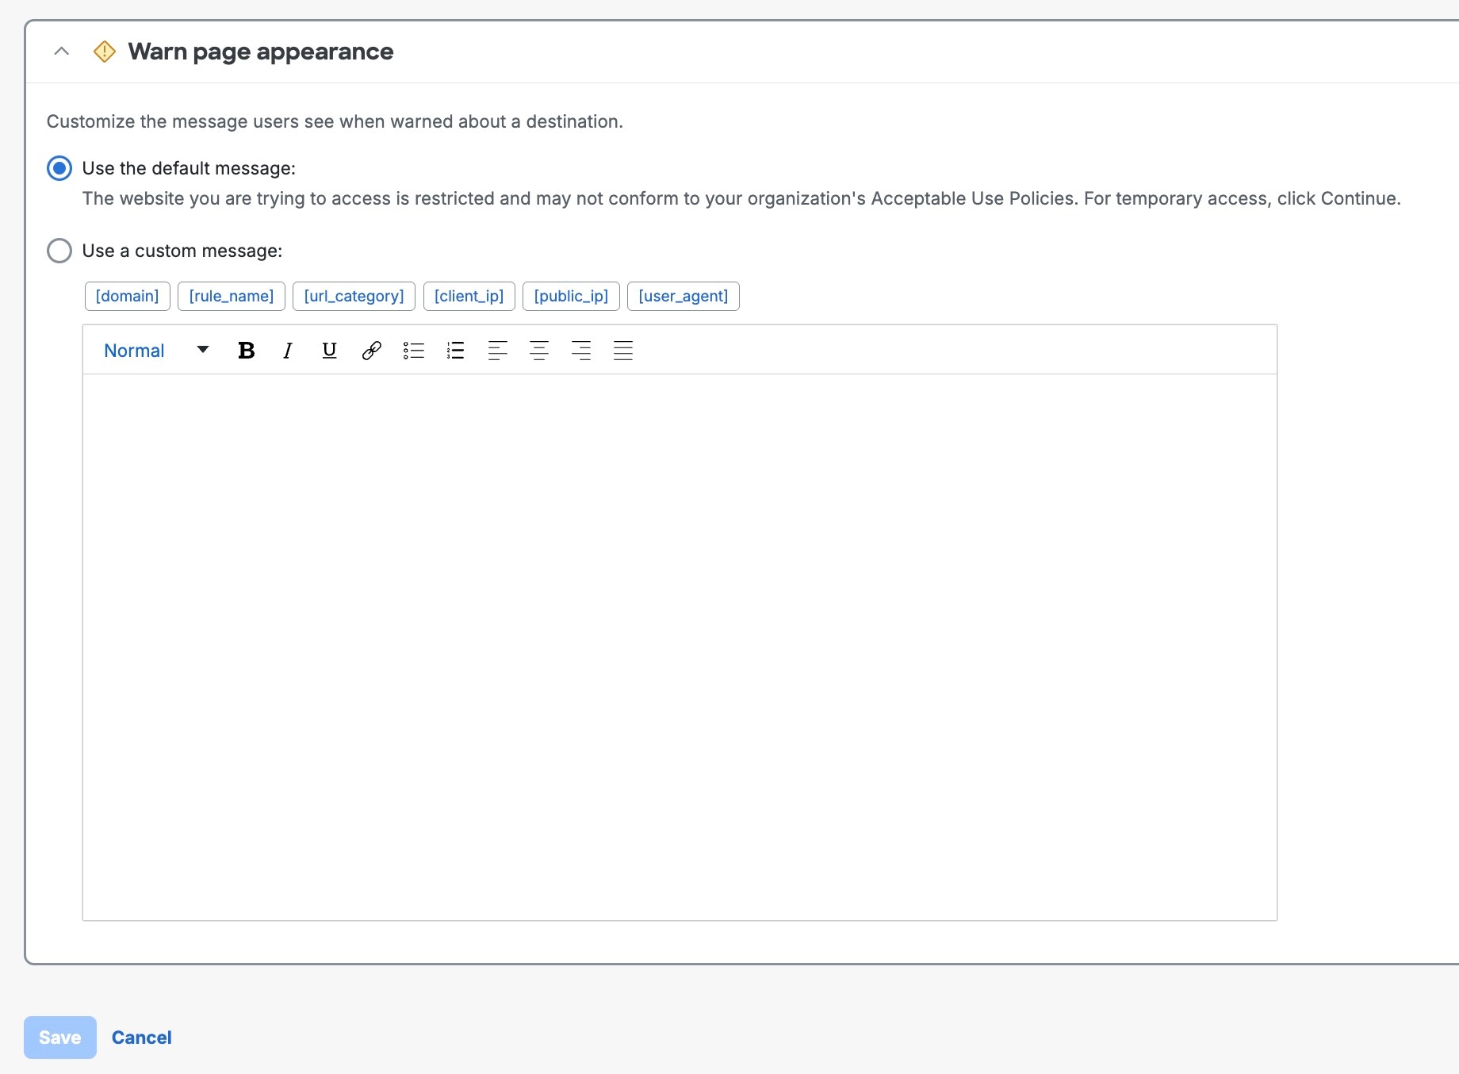Insert the [url_category] placeholder

(354, 296)
